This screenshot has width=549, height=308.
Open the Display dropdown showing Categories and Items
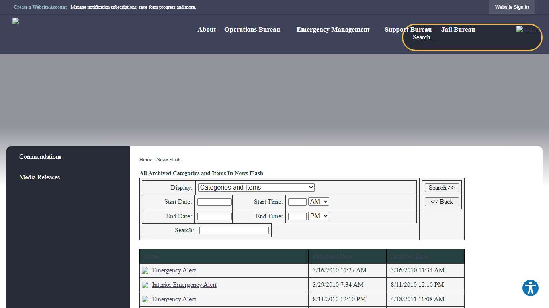pyautogui.click(x=256, y=188)
